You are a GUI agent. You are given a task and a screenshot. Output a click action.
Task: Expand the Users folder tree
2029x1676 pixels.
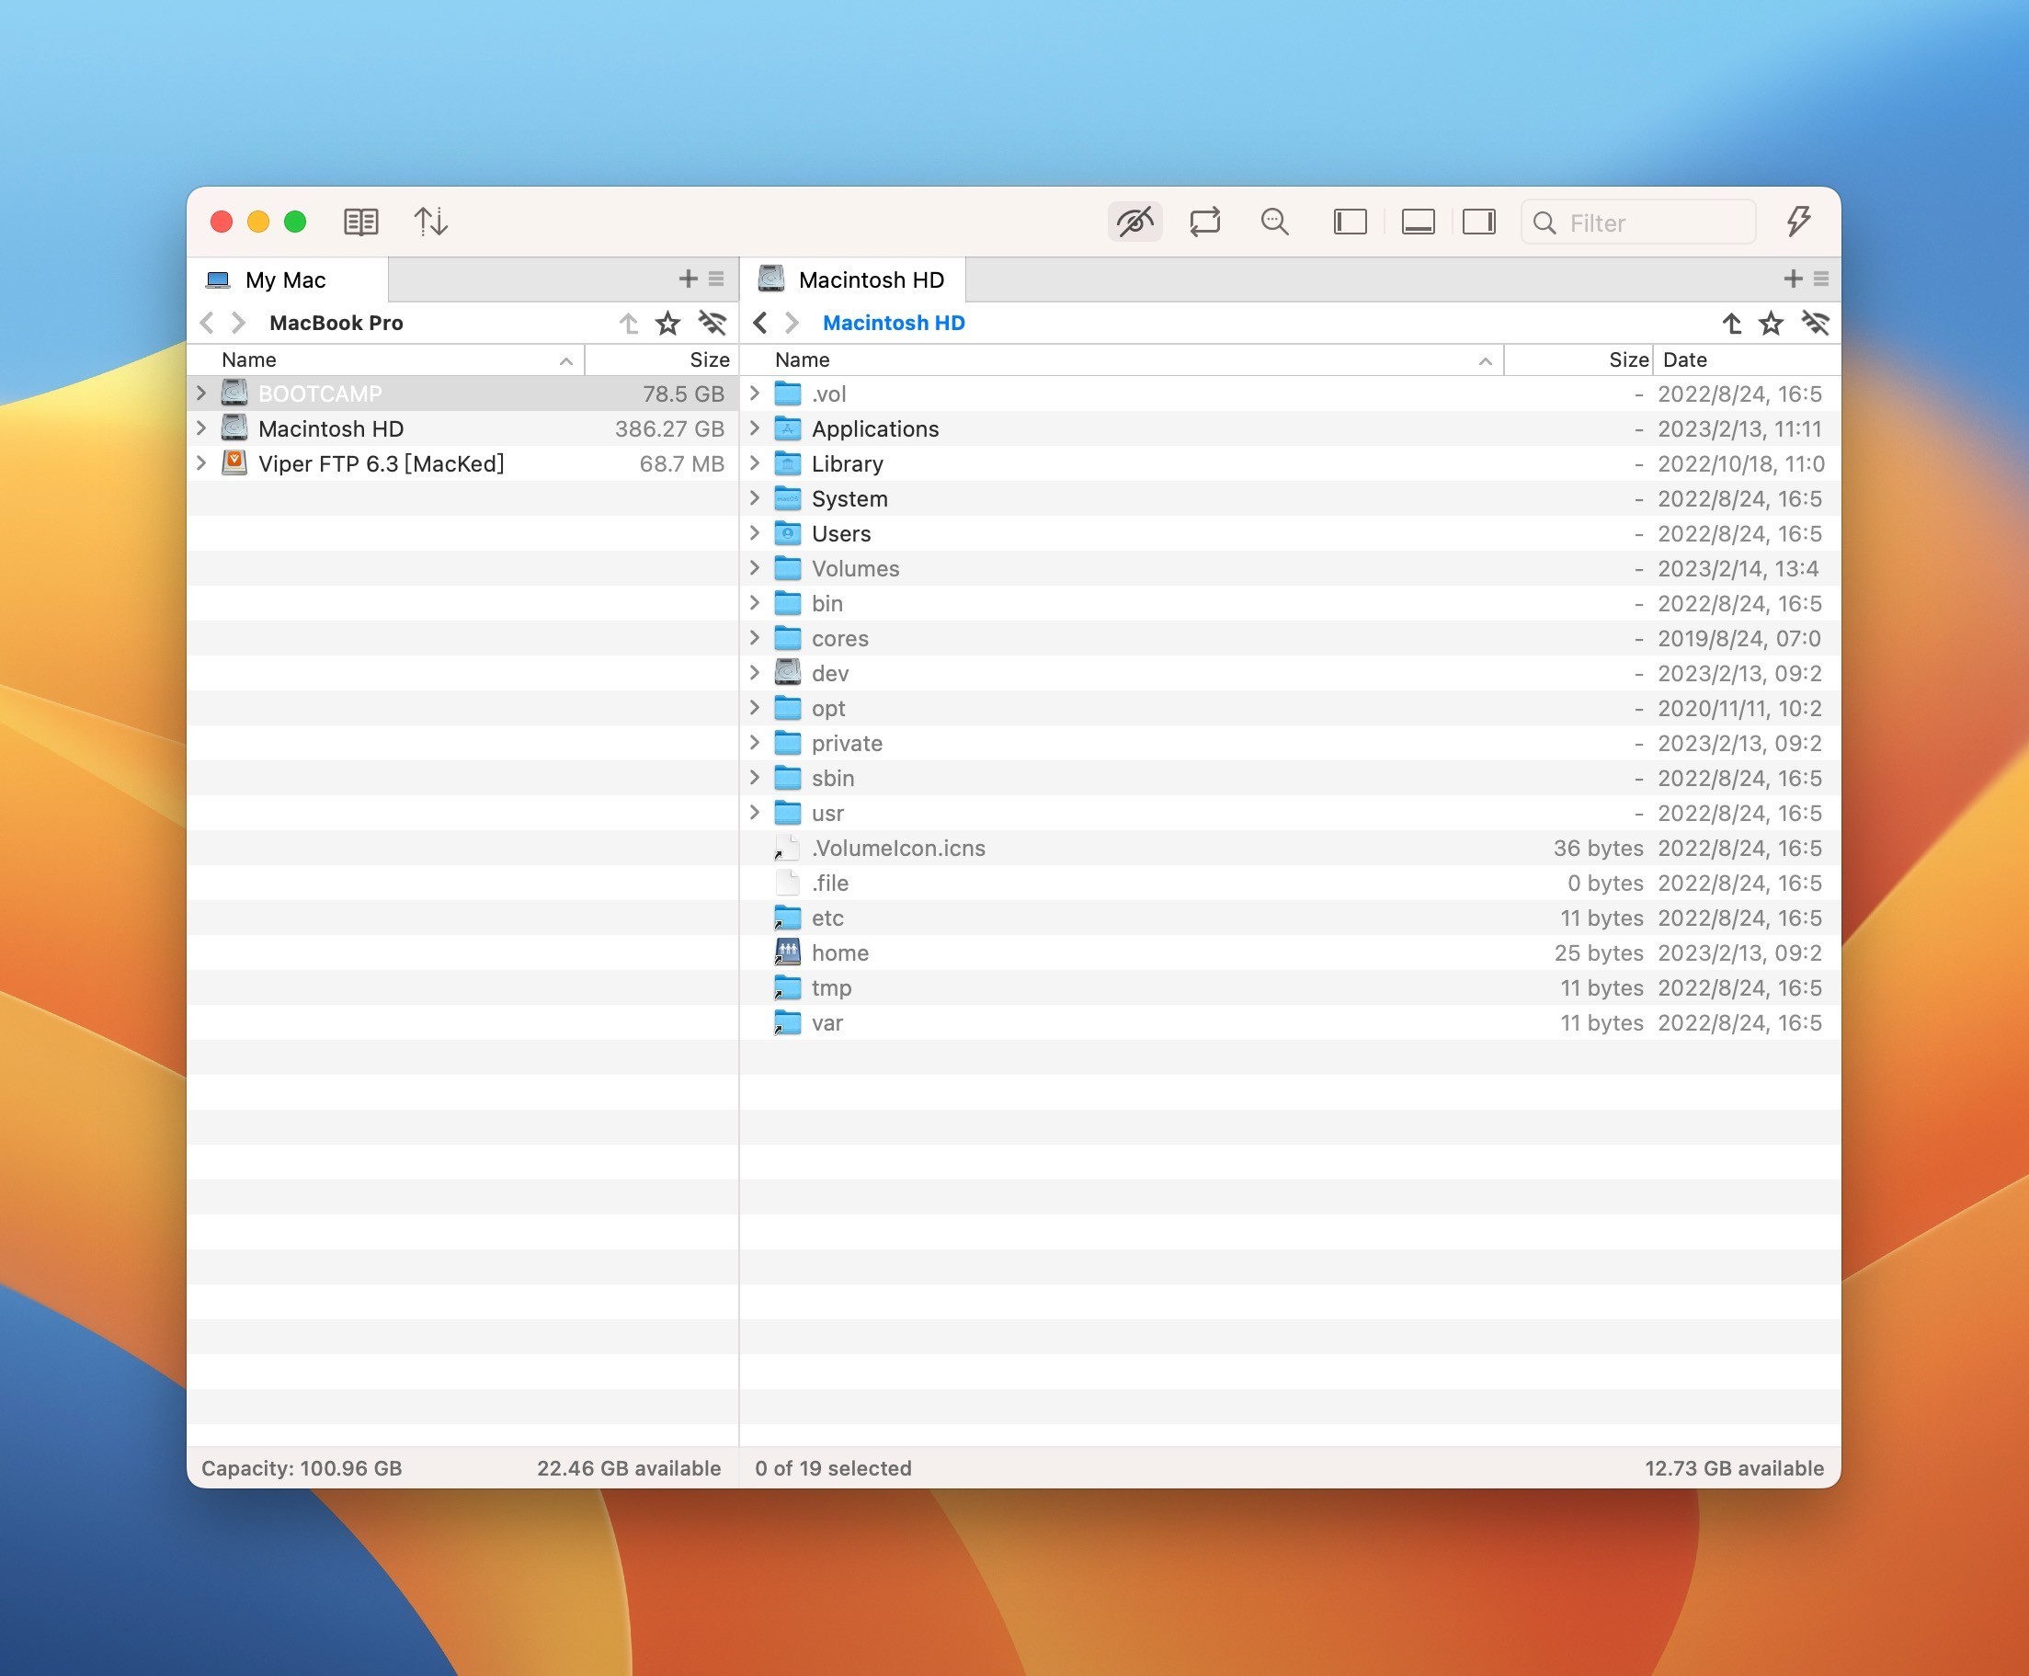[755, 533]
